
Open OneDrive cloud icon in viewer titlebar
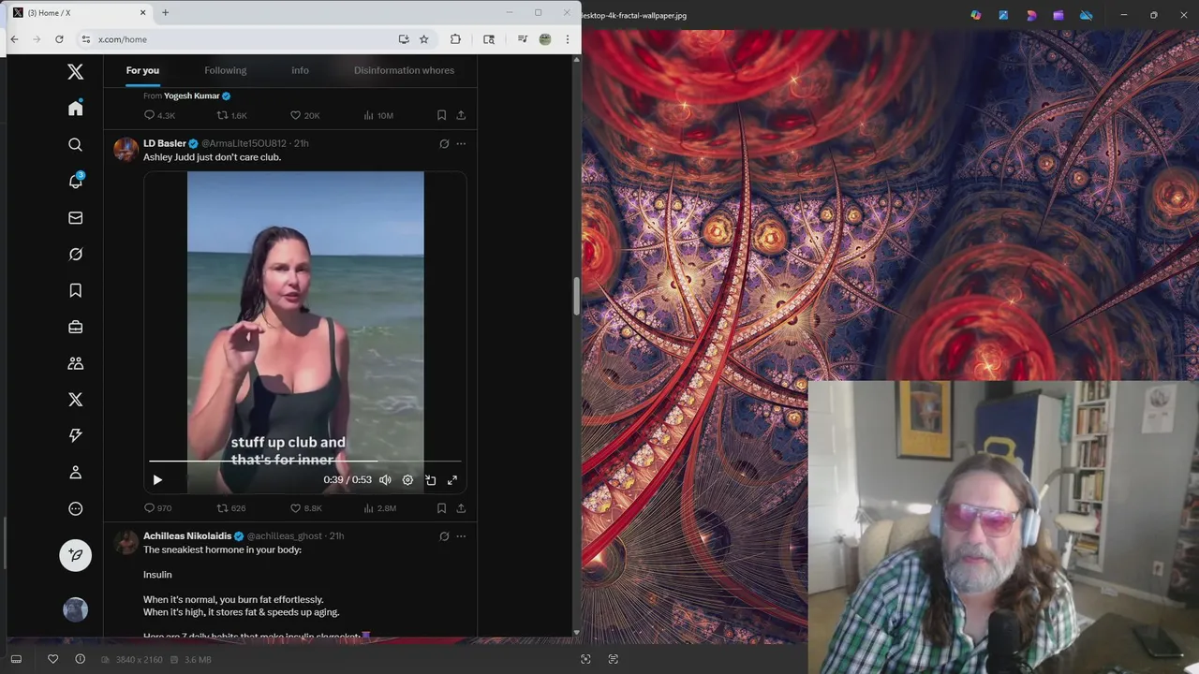tap(1087, 15)
